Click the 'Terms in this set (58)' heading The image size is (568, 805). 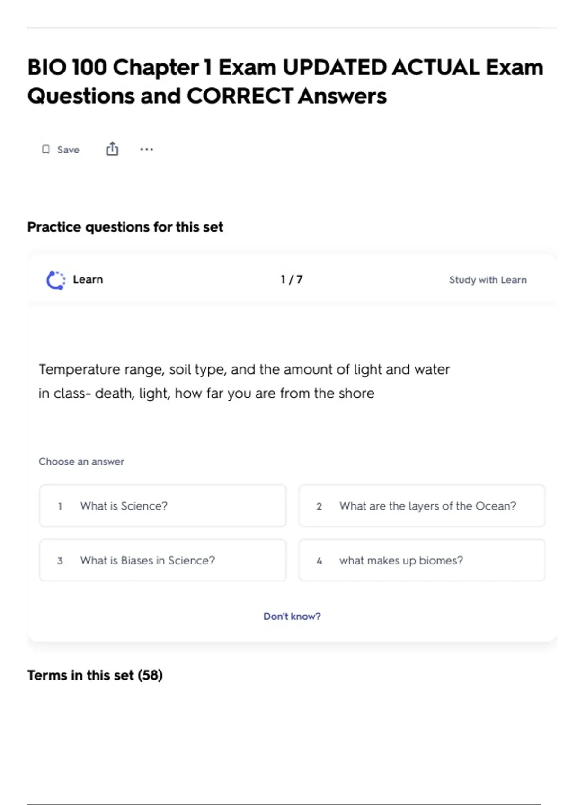coord(95,675)
